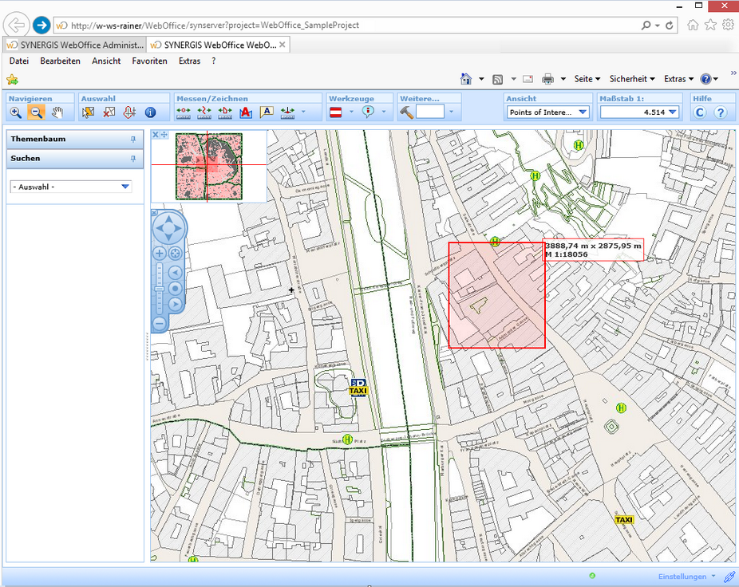Open Einstellungen settings link
This screenshot has height=587, width=739.
coord(682,577)
